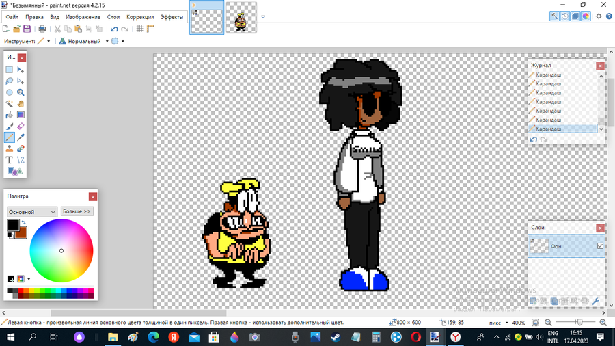Select the Shapes tool
Image resolution: width=615 pixels, height=346 pixels.
15,172
